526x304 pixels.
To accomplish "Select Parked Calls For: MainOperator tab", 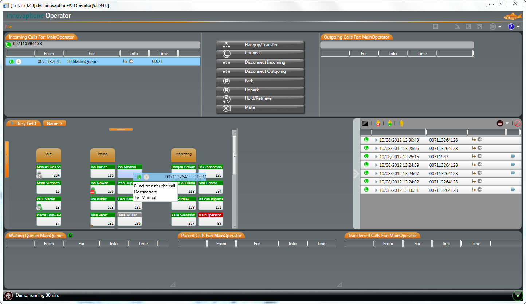I will pos(211,235).
